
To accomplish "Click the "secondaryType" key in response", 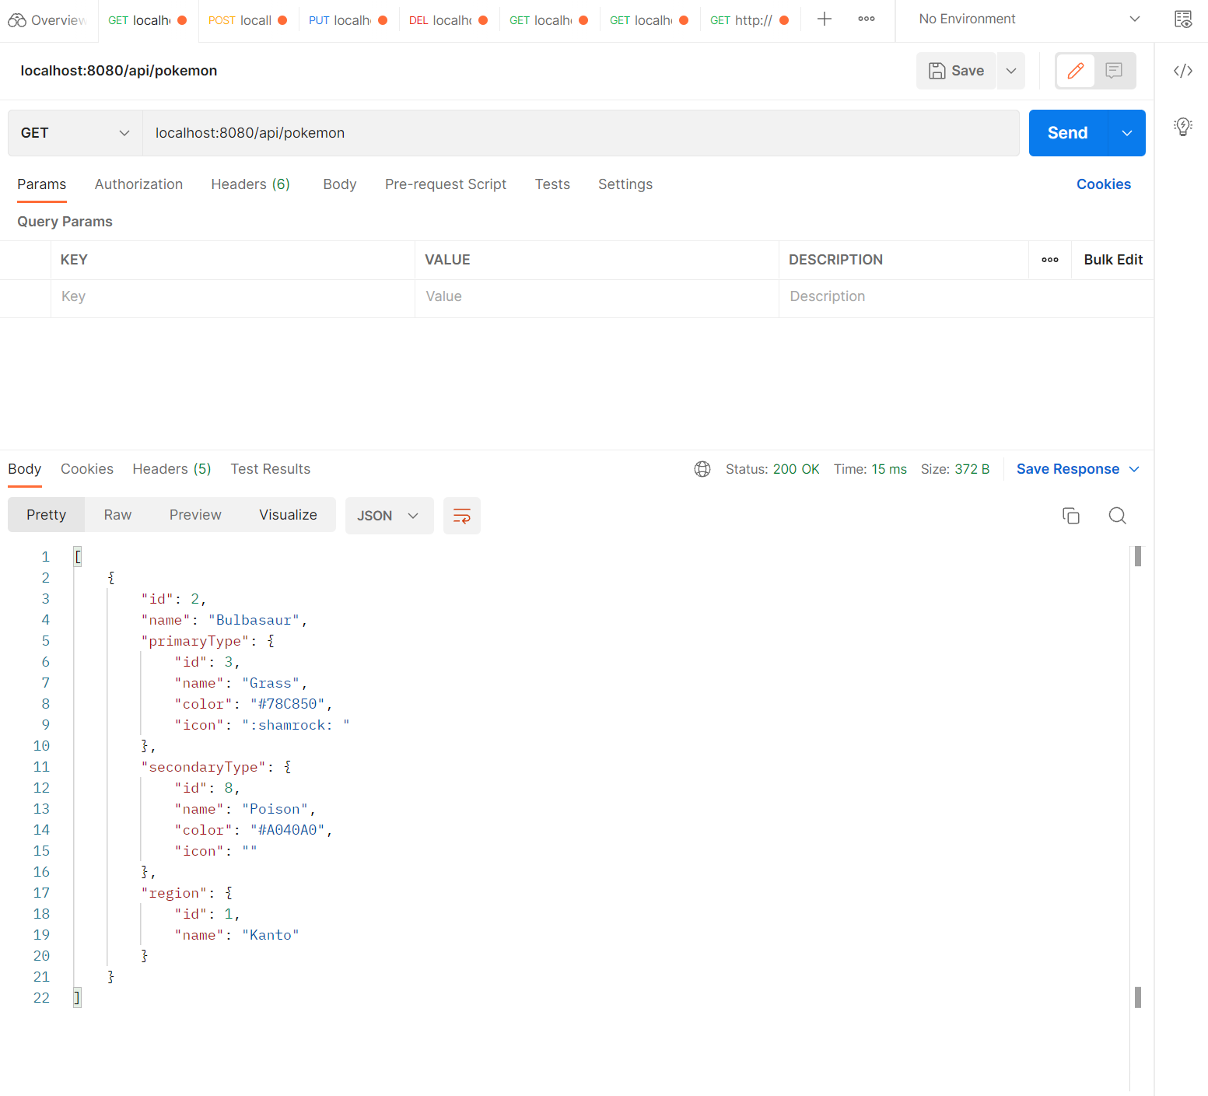I will [204, 767].
